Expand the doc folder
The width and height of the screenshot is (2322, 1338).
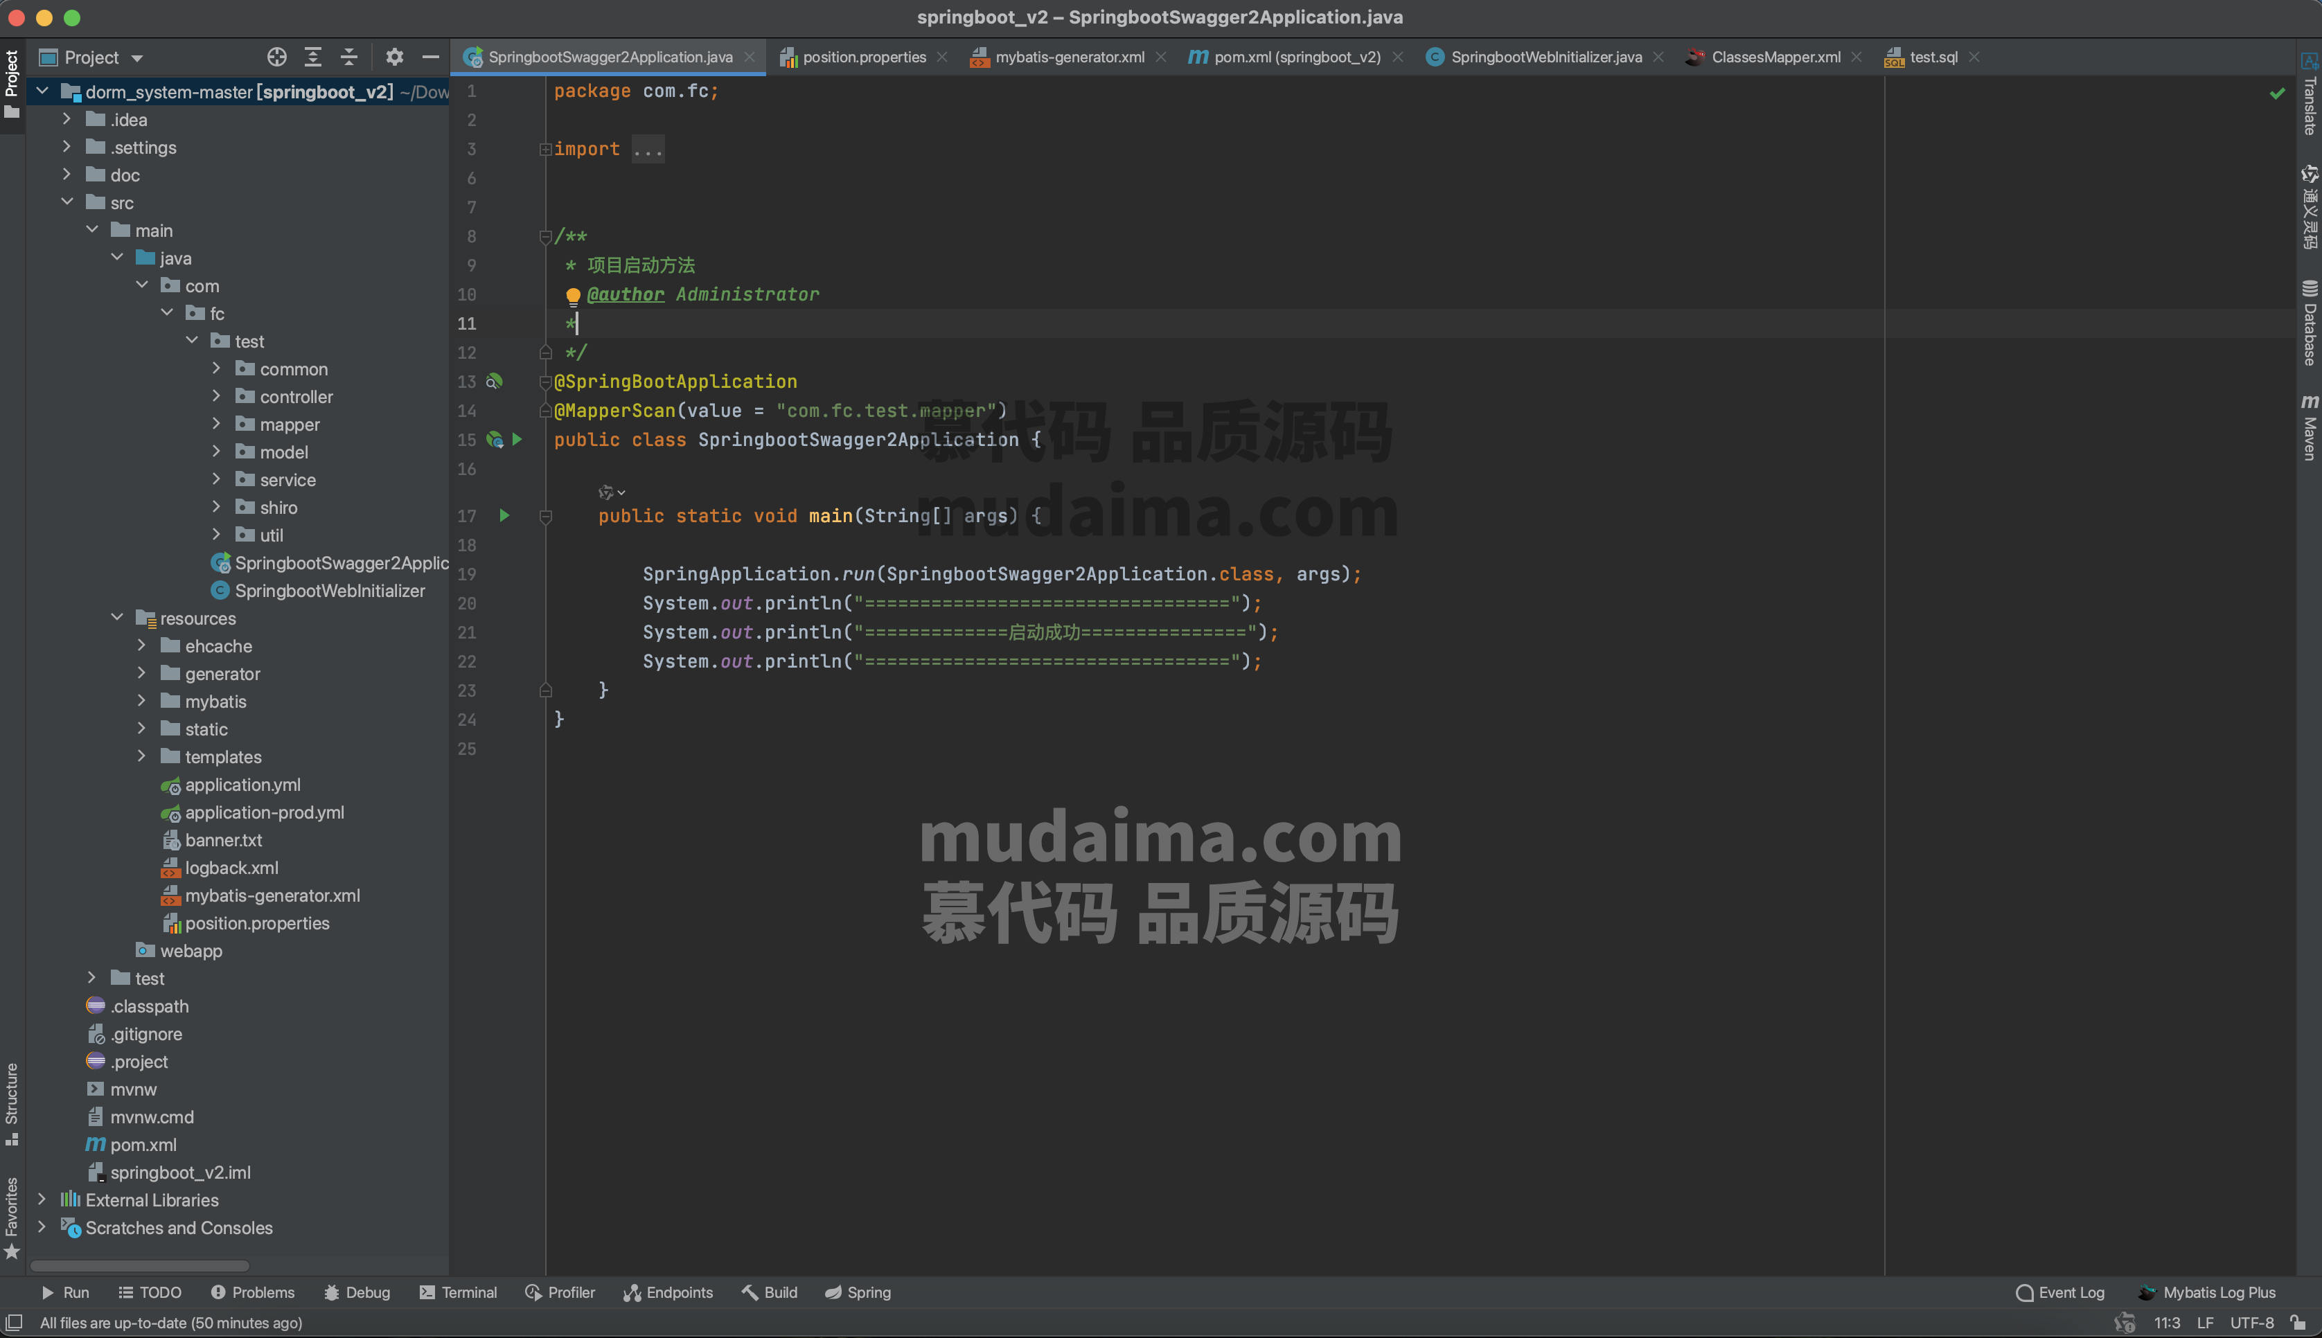(x=67, y=175)
